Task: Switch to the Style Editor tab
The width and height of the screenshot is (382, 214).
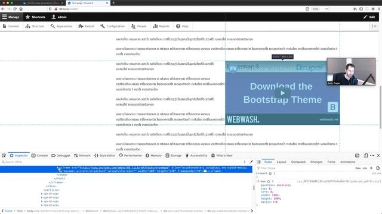Action: [x=104, y=156]
